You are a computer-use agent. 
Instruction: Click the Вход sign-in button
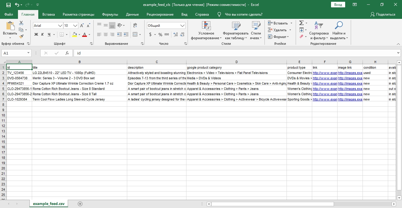coord(338,5)
